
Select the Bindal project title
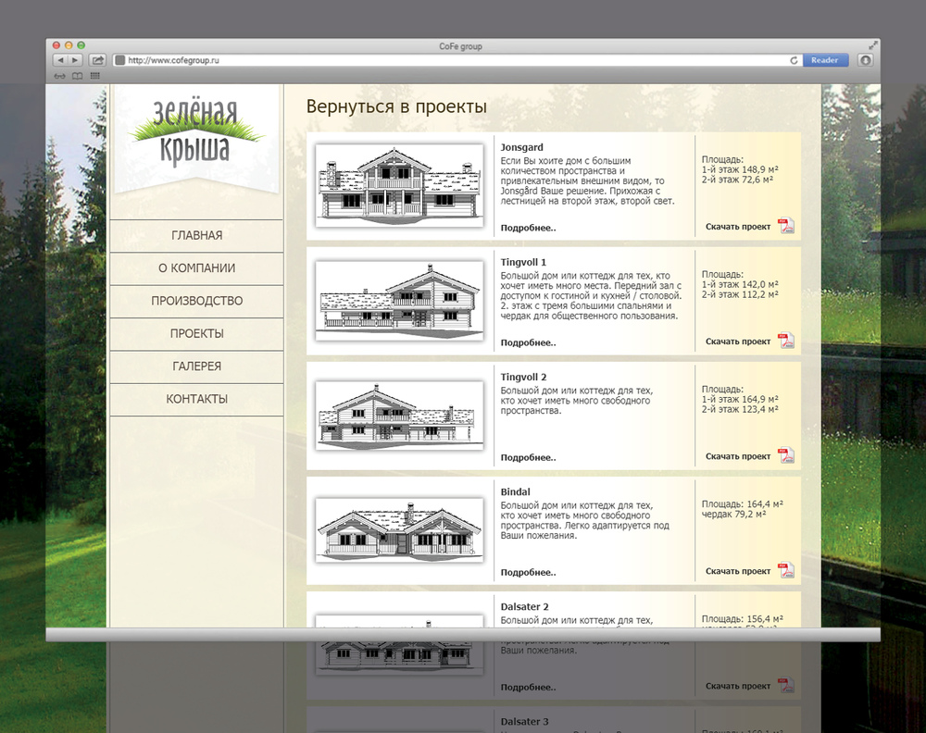click(x=515, y=492)
